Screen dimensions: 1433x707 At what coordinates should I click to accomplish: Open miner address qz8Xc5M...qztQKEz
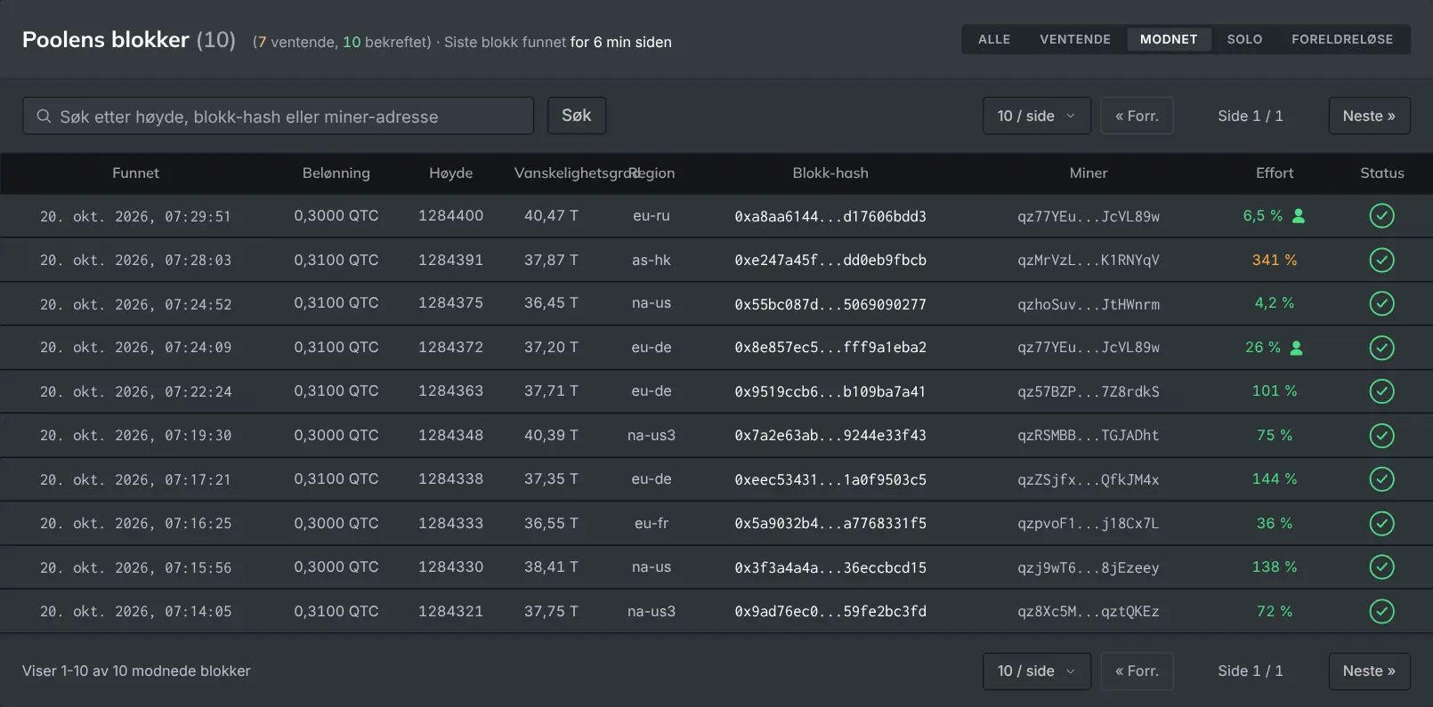tap(1089, 611)
